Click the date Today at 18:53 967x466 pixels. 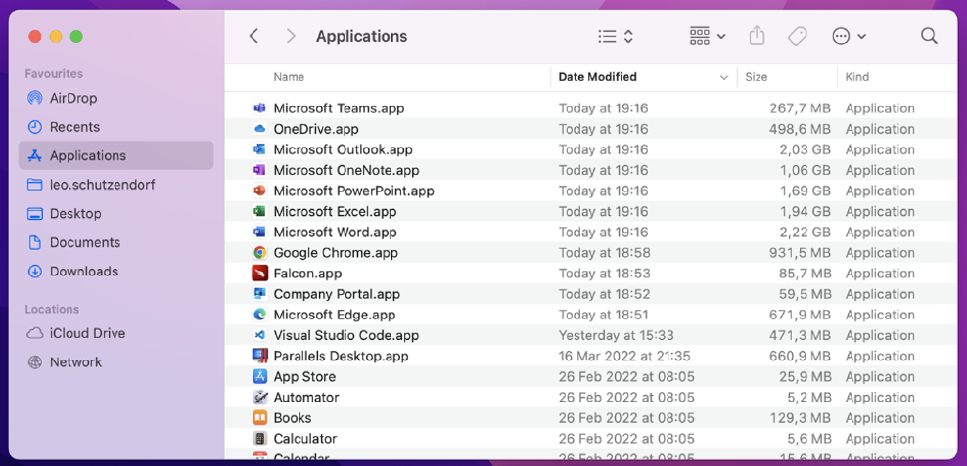pyautogui.click(x=604, y=274)
